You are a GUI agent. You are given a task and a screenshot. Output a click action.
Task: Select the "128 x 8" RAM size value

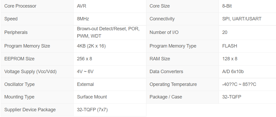[x=230, y=59]
